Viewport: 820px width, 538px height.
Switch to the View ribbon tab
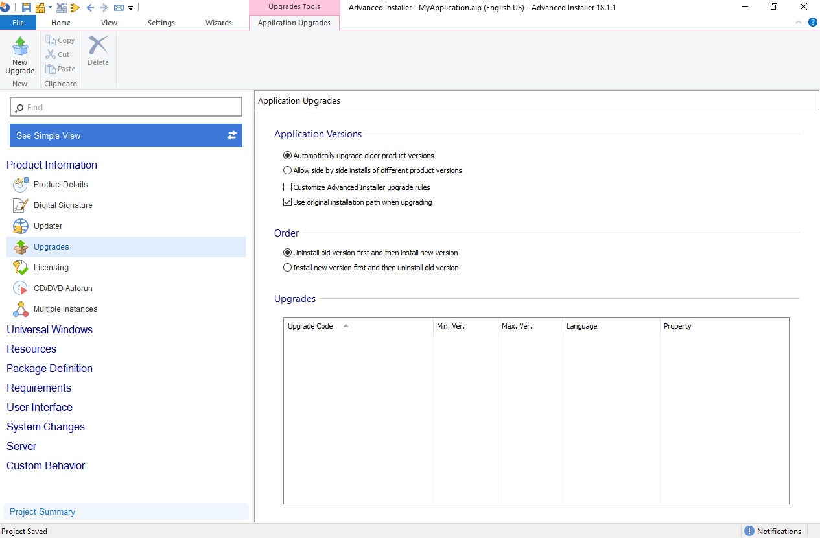pos(110,23)
